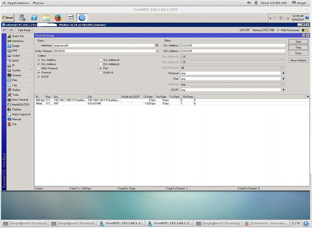
Task: Click New Window button
Action: (298, 60)
